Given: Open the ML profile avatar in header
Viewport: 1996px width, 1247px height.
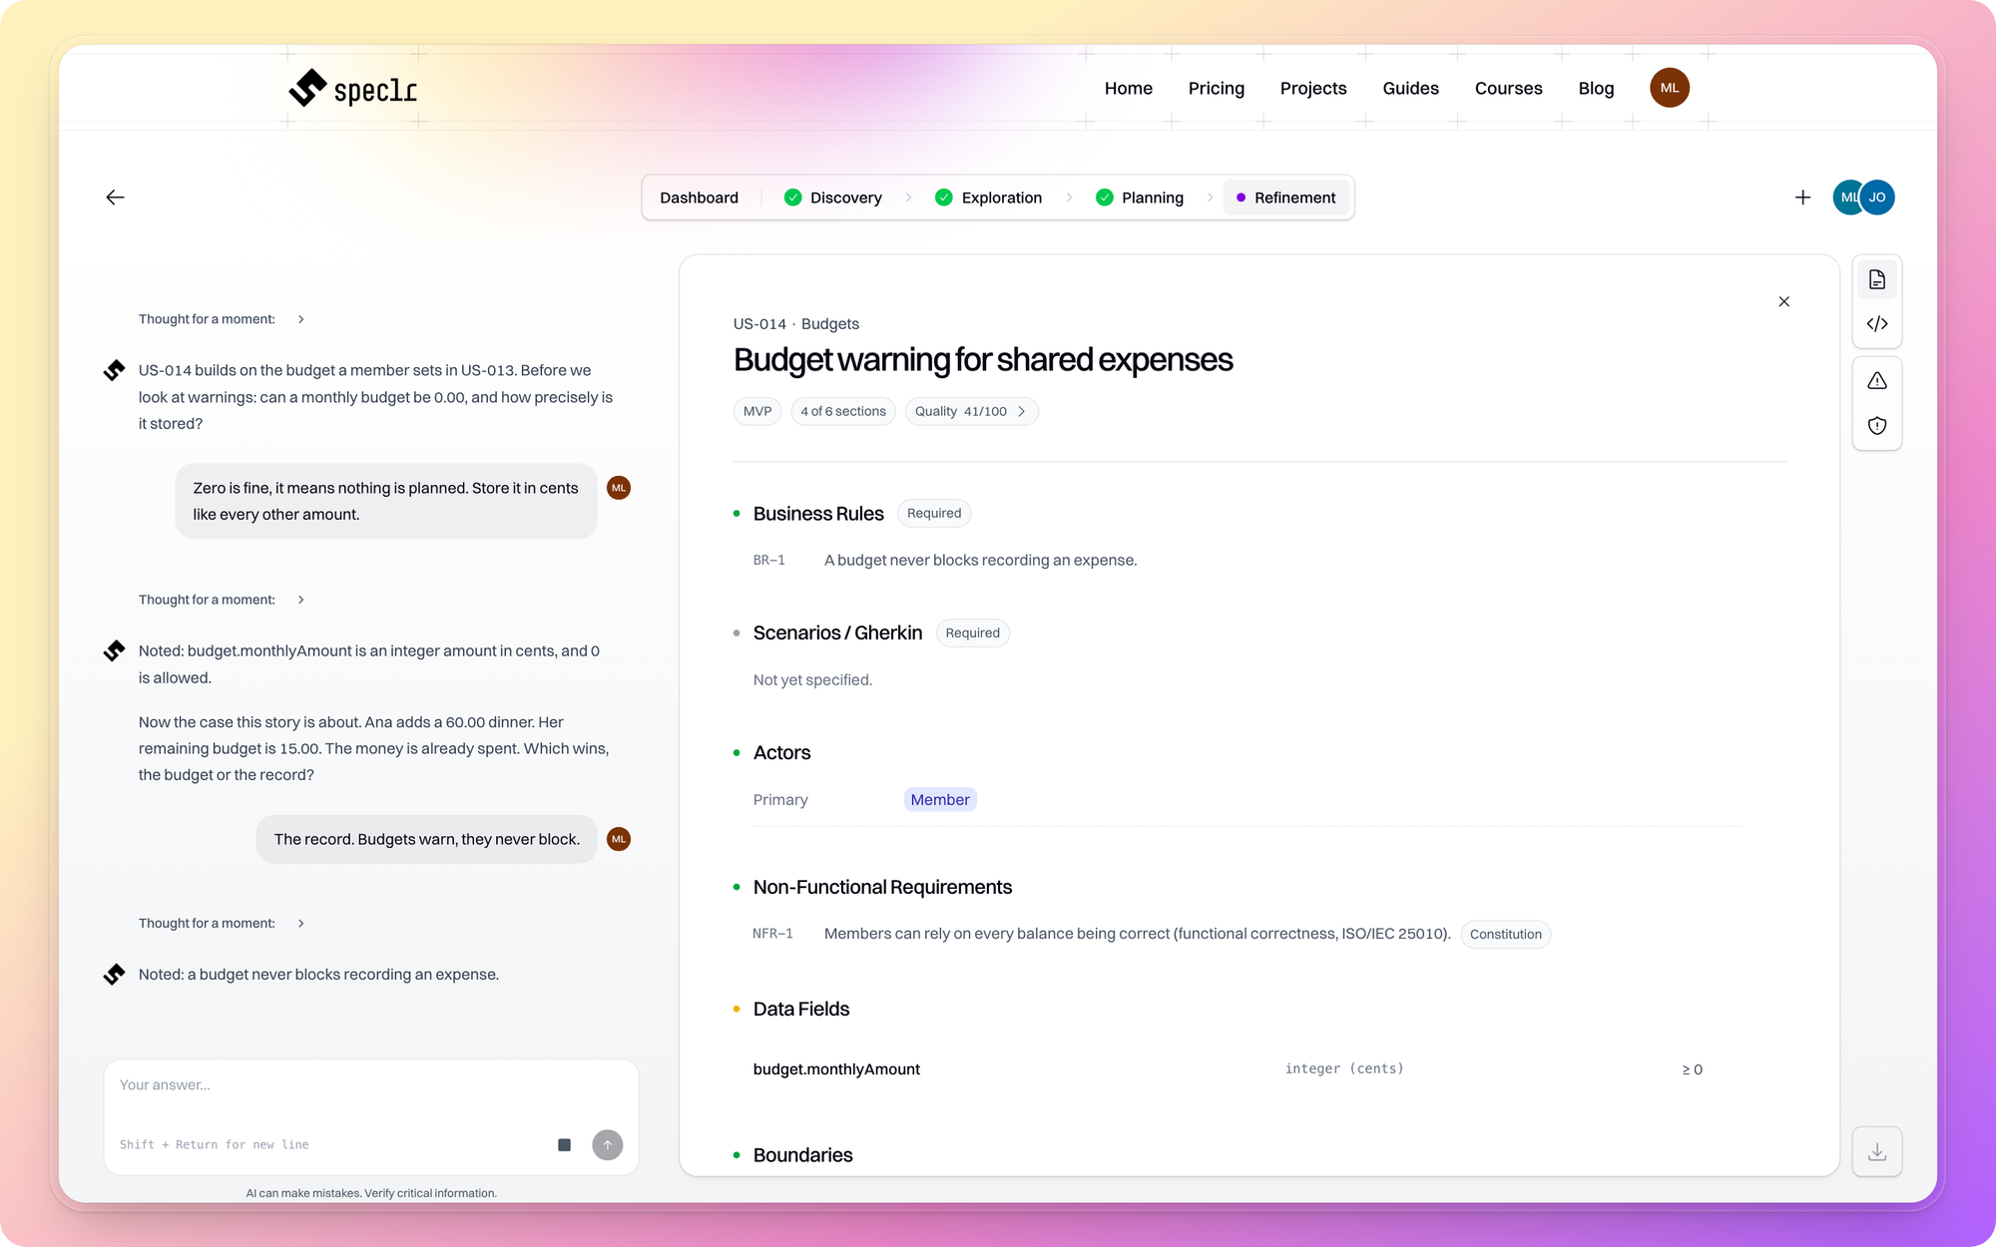Looking at the screenshot, I should tap(1669, 88).
